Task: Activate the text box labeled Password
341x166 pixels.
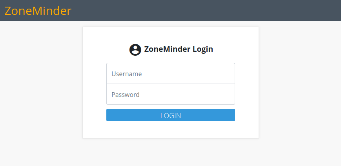Action: tap(170, 95)
